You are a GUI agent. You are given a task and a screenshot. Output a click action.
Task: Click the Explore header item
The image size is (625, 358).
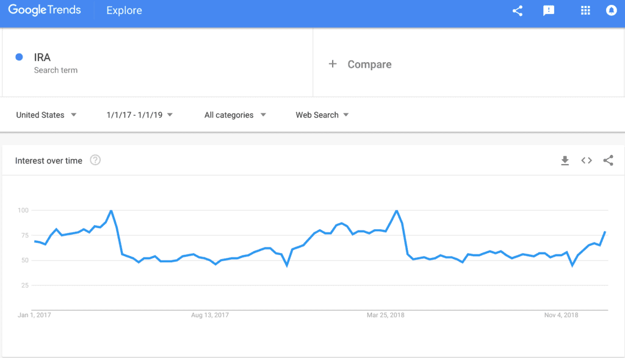124,10
